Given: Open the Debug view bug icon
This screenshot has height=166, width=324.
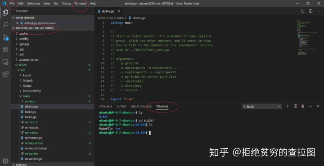Looking at the screenshot, I should 5,49.
